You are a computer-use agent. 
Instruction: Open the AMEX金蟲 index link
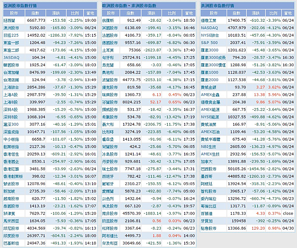pyautogui.click(x=209, y=95)
